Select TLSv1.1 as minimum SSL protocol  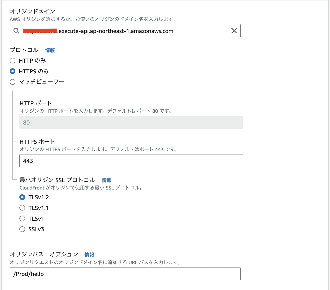(x=22, y=208)
